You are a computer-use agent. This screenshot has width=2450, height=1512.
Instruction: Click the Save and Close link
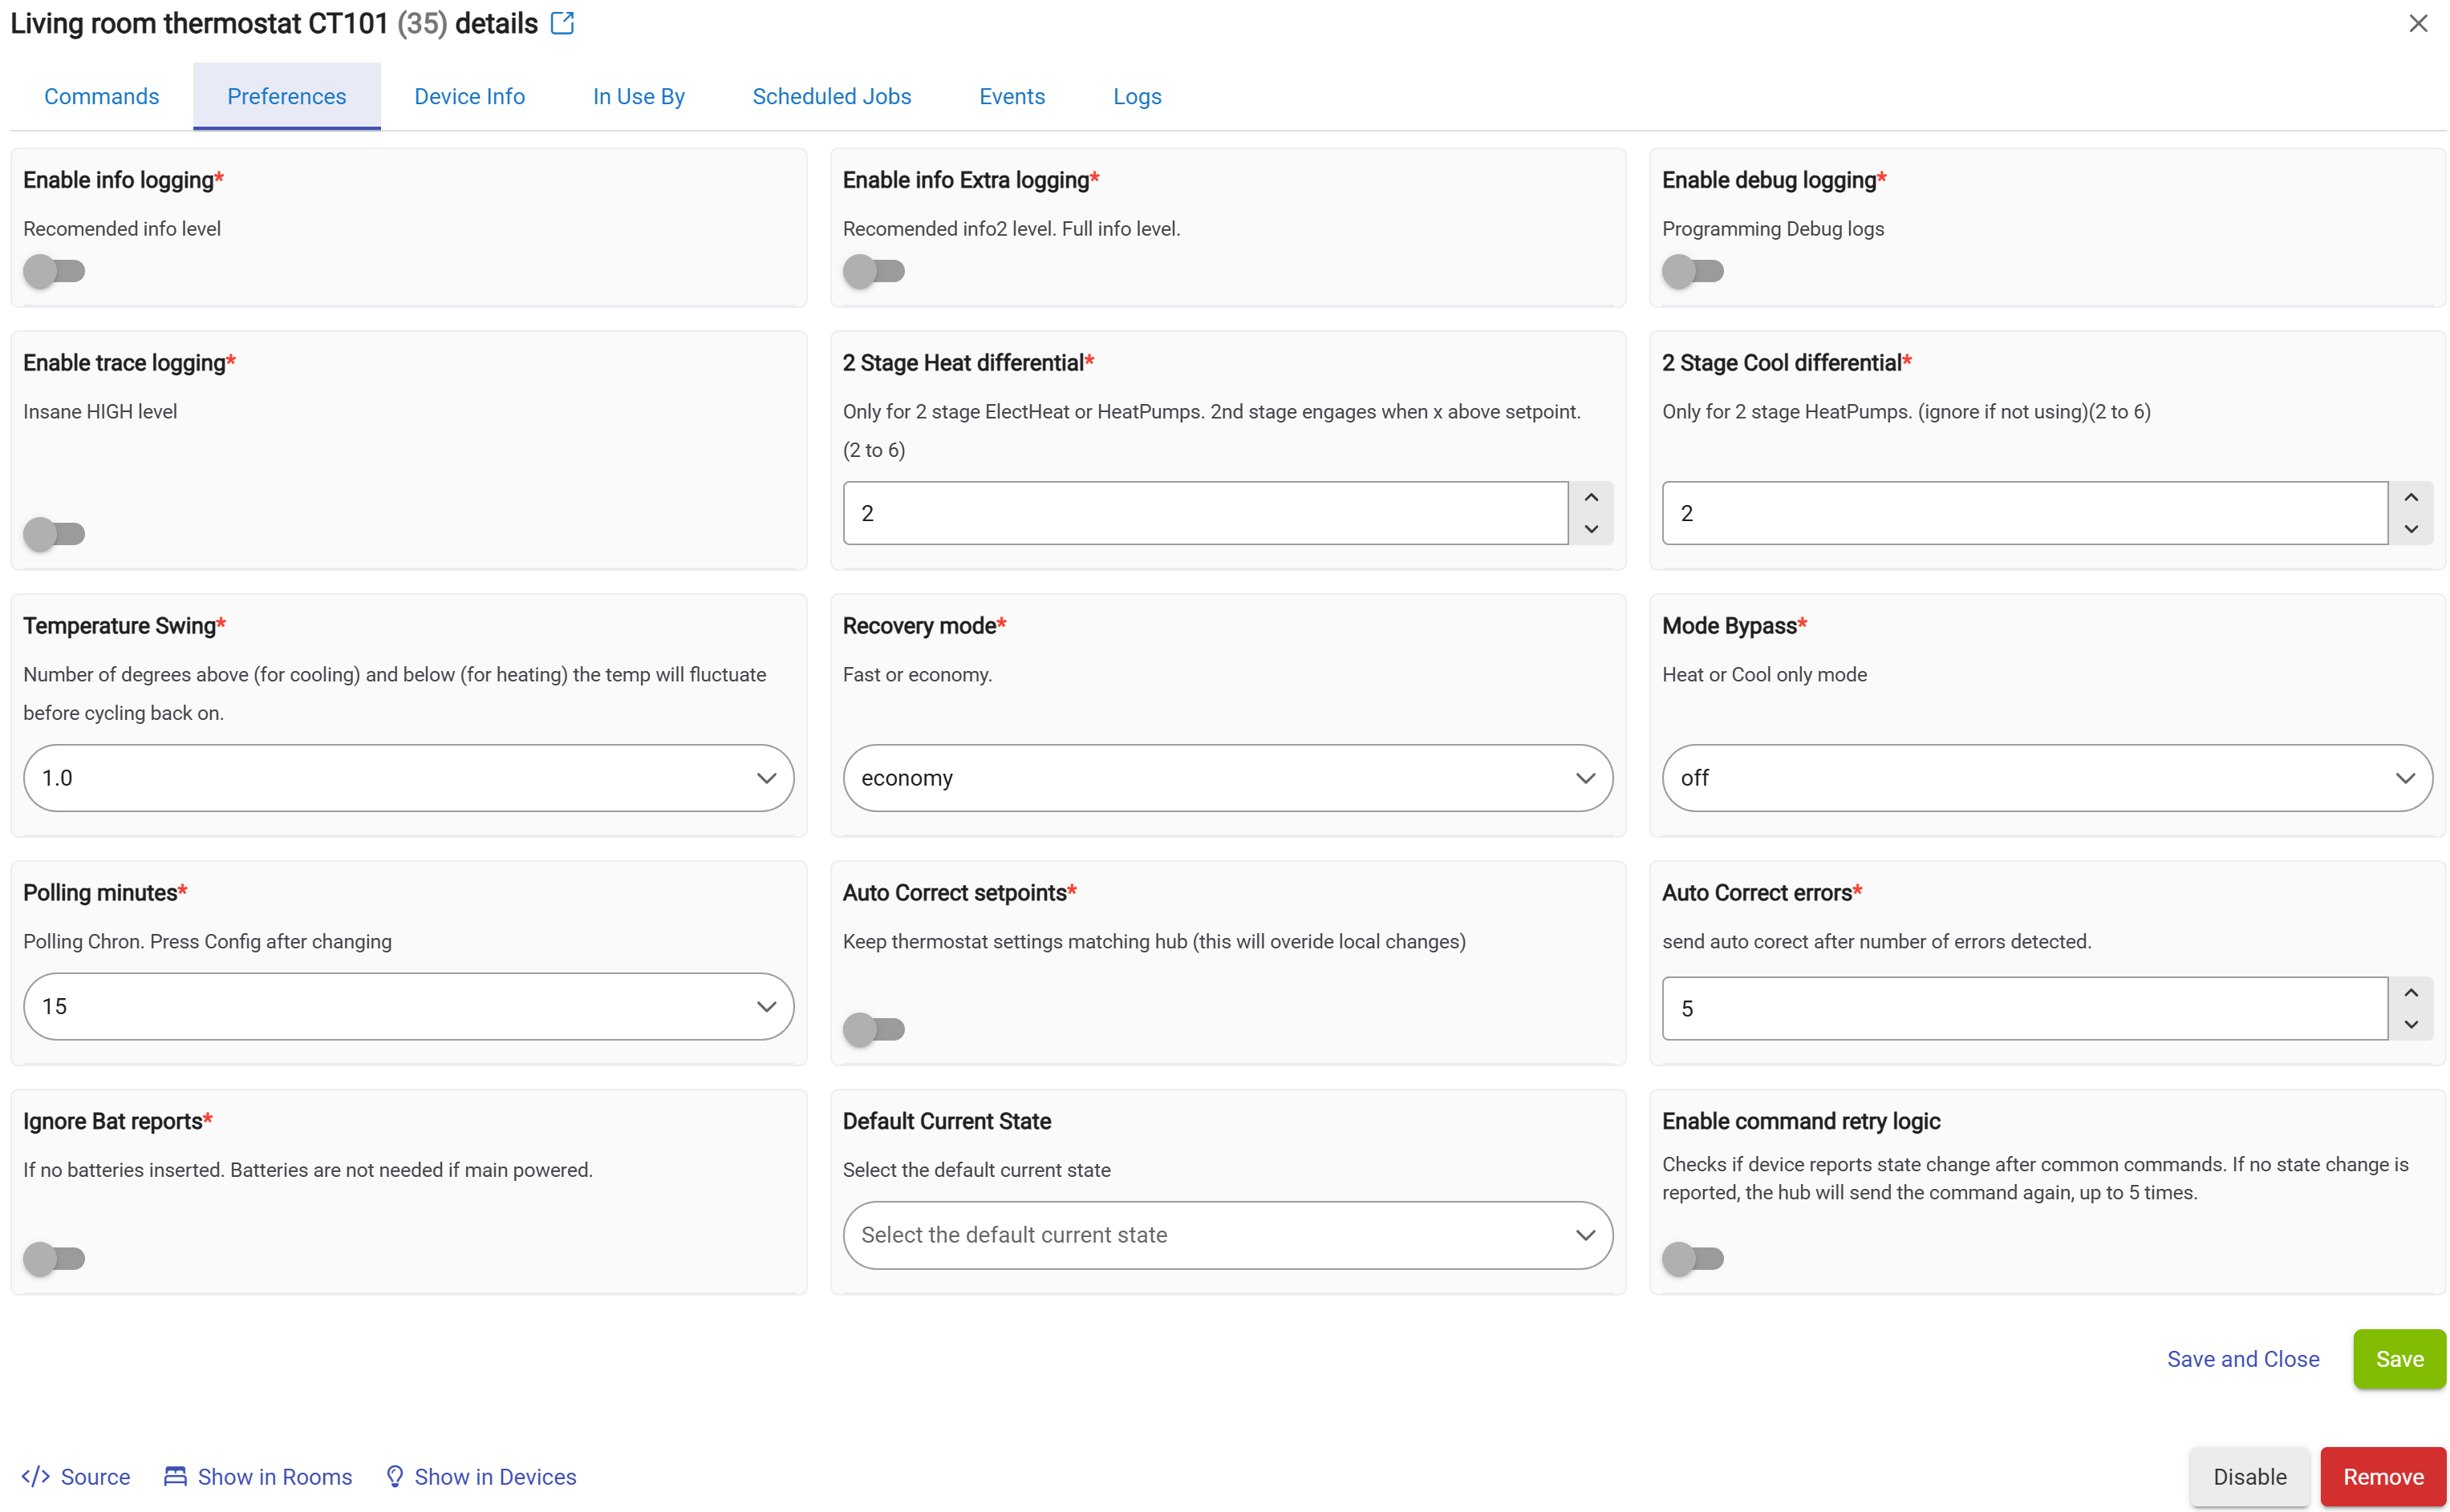(2242, 1358)
